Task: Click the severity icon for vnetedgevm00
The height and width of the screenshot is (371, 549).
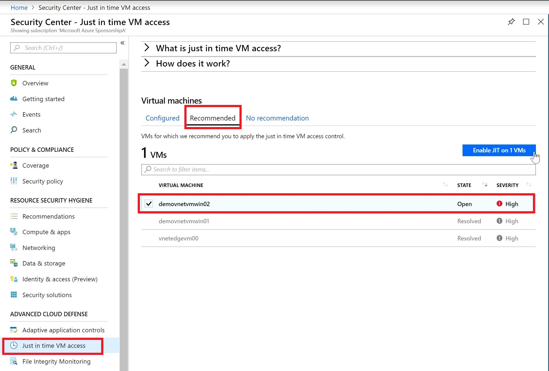Action: pos(499,238)
